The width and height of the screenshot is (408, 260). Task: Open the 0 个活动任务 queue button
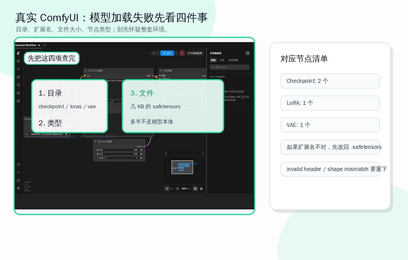point(195,53)
